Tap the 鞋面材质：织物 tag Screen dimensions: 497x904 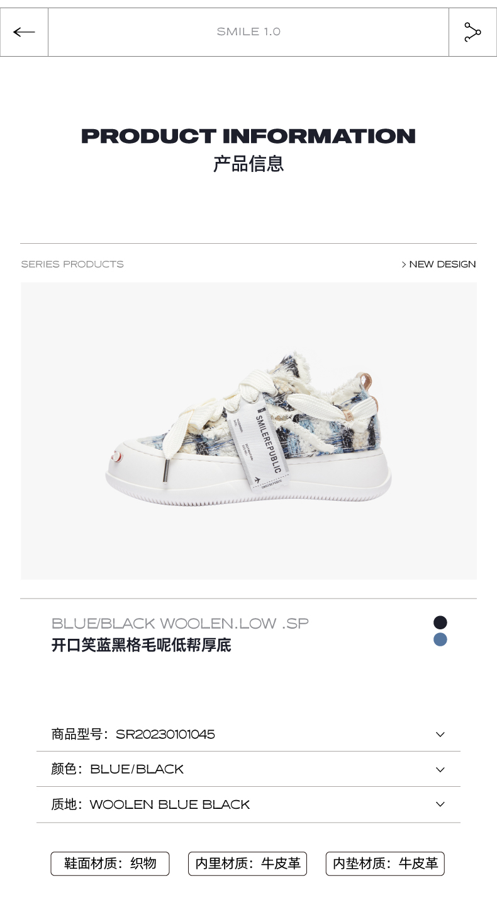click(x=110, y=864)
